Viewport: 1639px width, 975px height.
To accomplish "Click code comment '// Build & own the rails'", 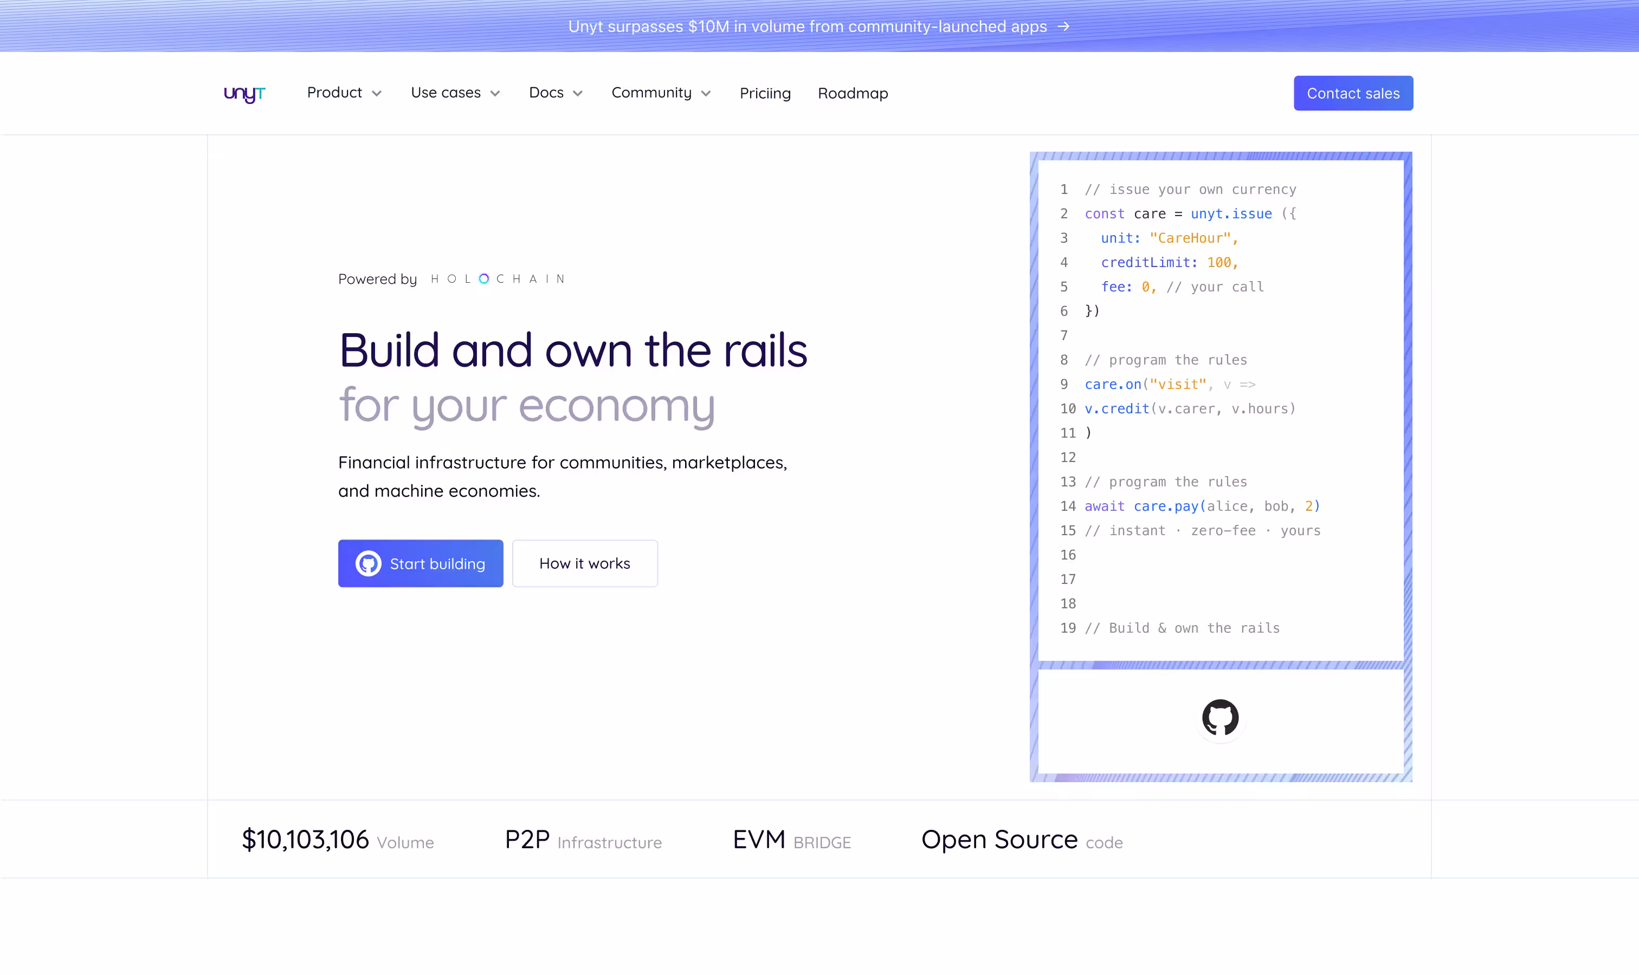I will pos(1182,628).
